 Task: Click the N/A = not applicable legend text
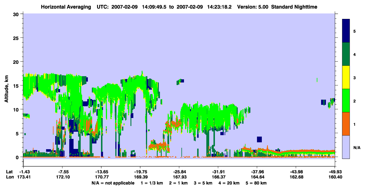113,183
